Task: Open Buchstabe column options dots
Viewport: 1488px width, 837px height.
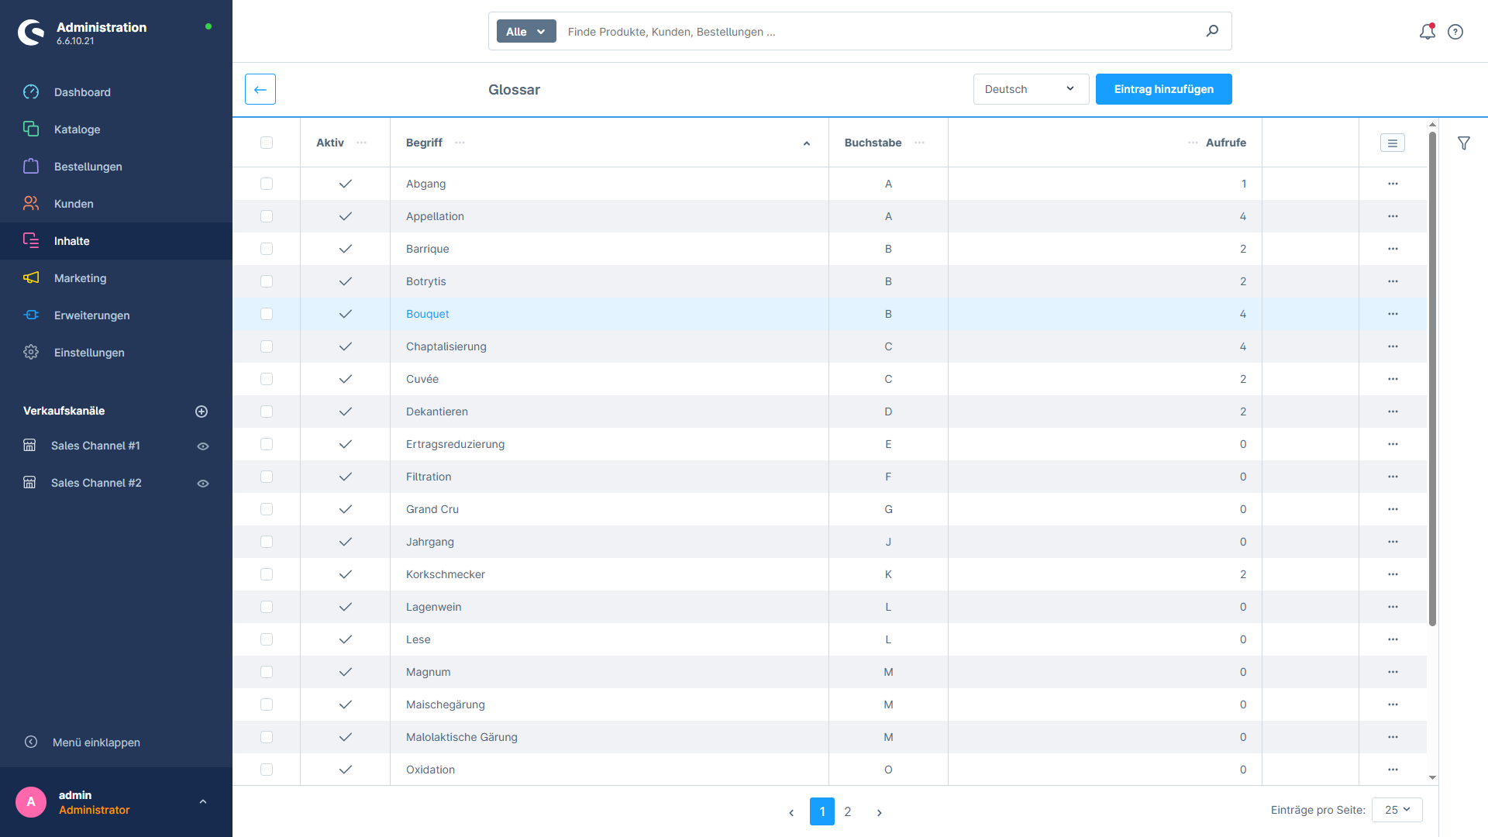Action: pyautogui.click(x=920, y=143)
